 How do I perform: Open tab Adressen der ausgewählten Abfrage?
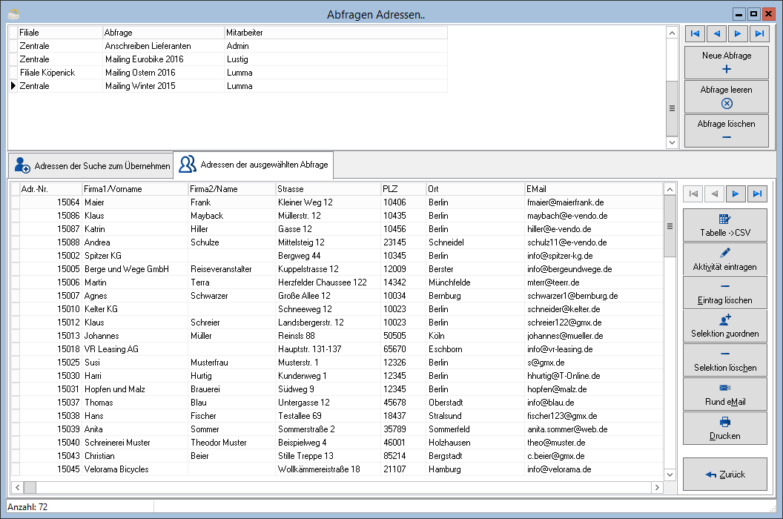[253, 165]
